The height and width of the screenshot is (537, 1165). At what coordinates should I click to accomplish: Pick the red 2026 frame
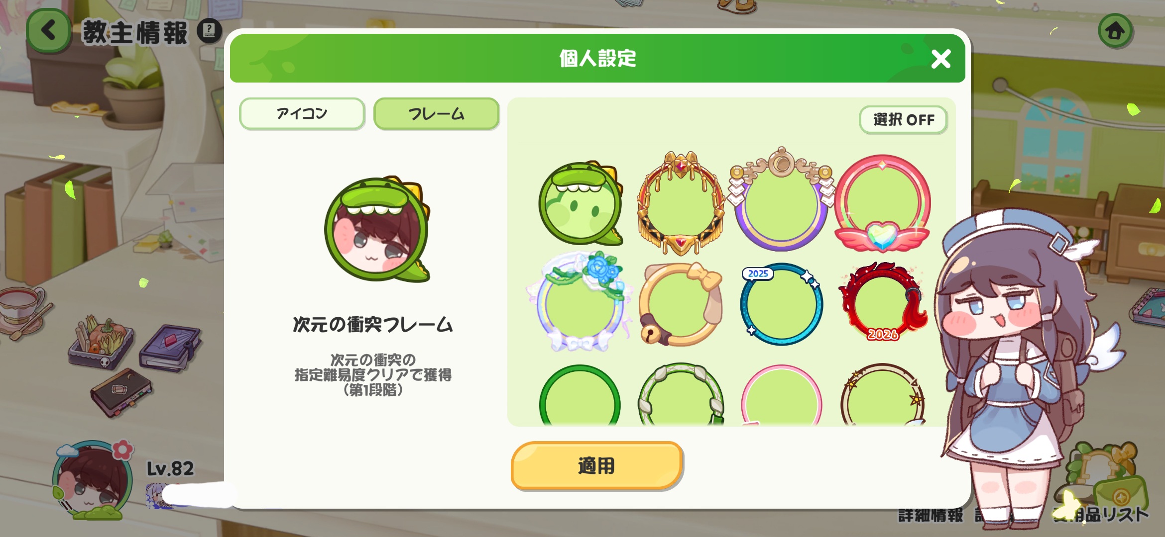point(882,302)
